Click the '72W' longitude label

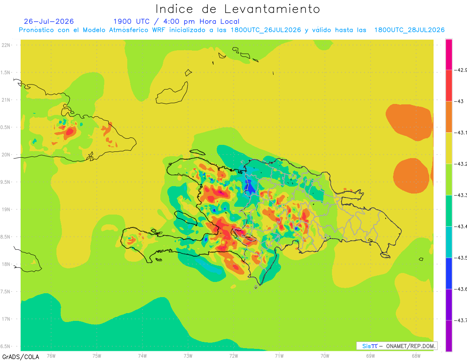(233, 356)
